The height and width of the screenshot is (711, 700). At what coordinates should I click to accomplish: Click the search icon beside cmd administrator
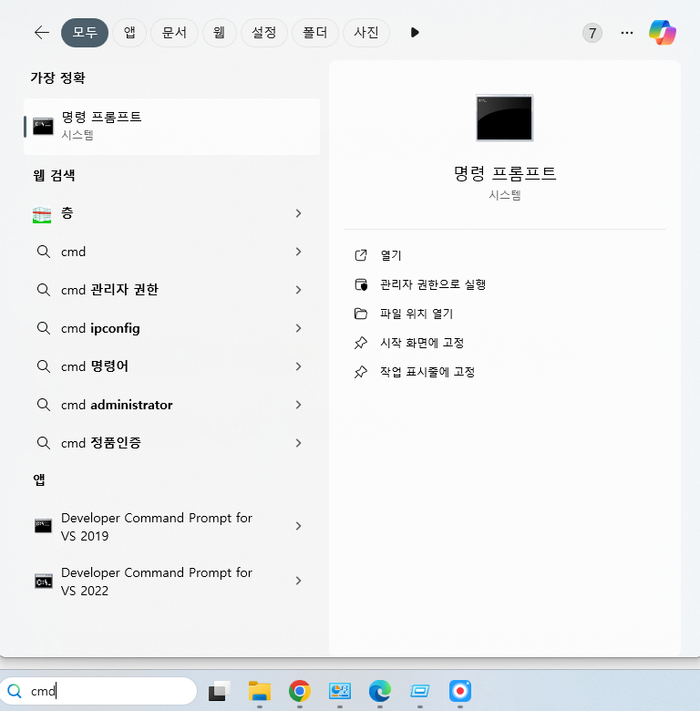[44, 405]
